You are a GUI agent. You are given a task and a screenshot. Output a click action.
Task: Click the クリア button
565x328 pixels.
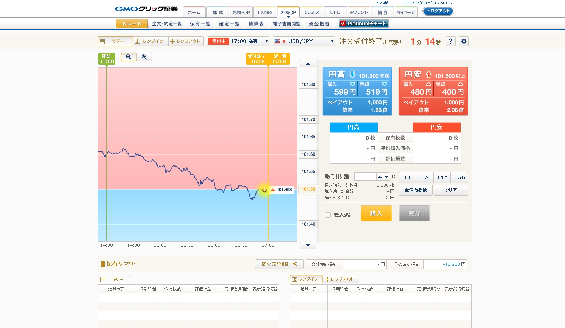coord(451,190)
